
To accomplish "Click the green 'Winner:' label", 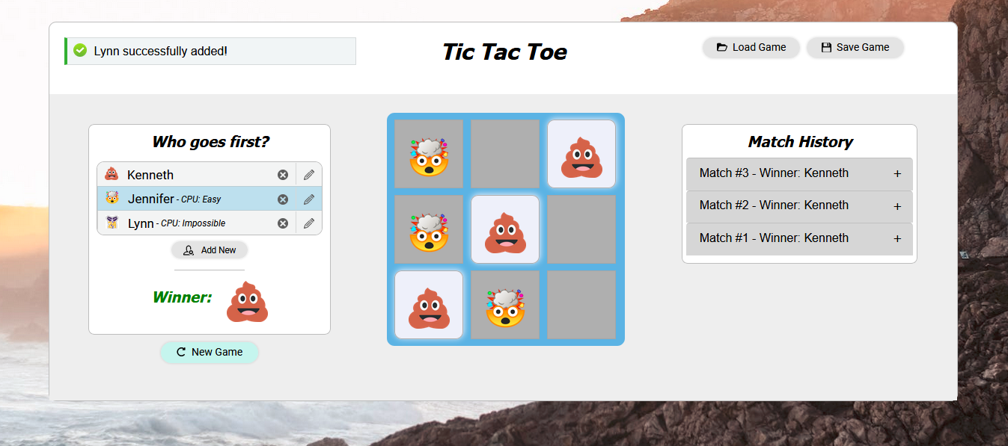I will [x=183, y=297].
